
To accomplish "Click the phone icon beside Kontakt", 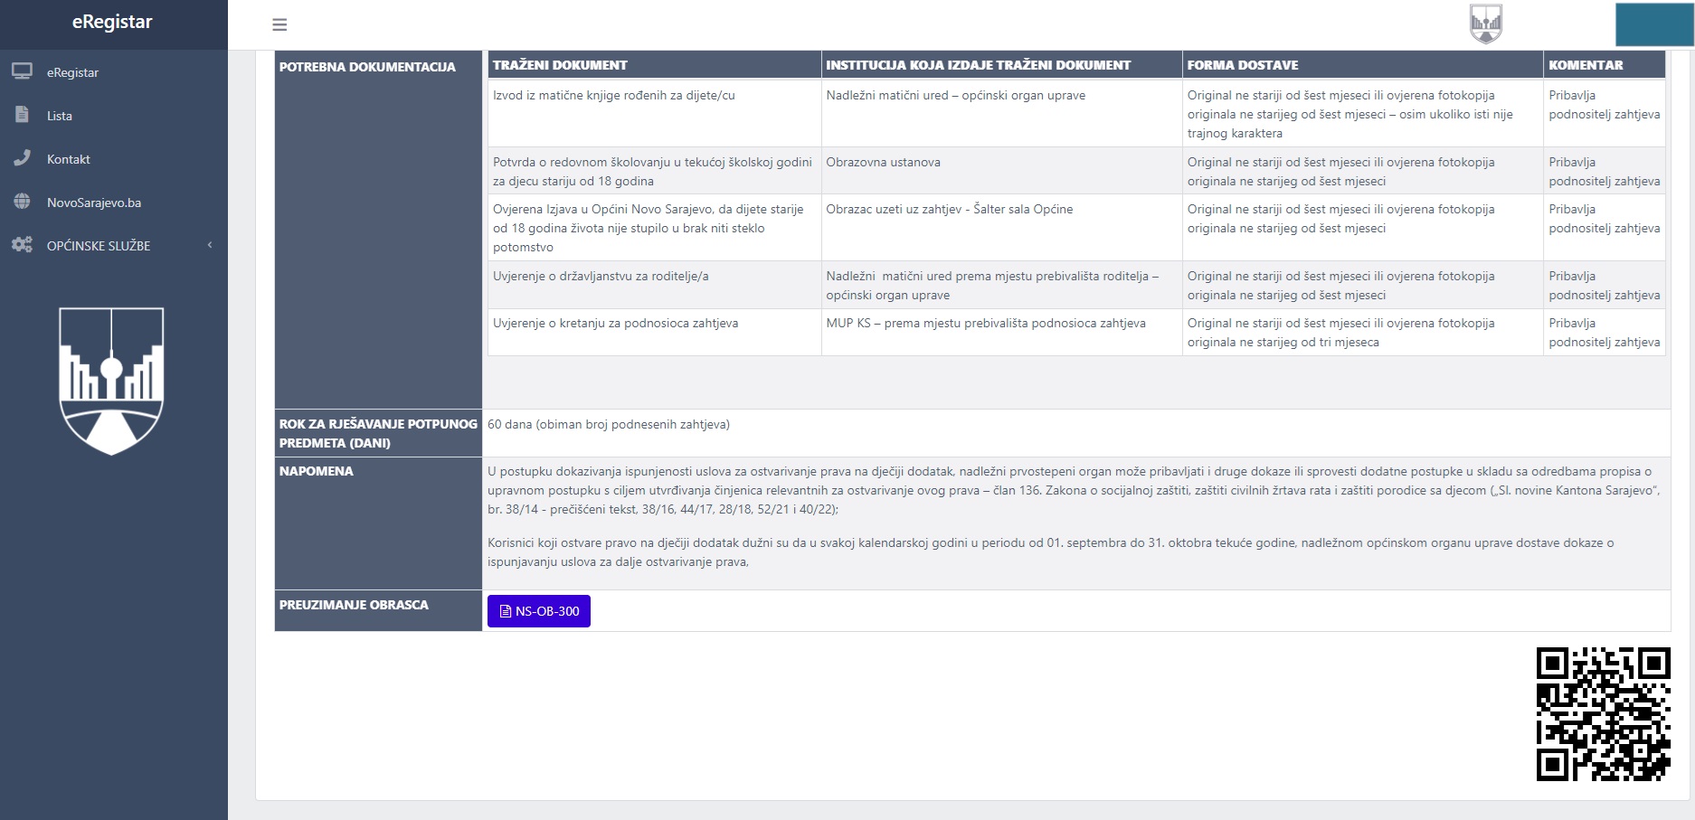I will pyautogui.click(x=23, y=158).
